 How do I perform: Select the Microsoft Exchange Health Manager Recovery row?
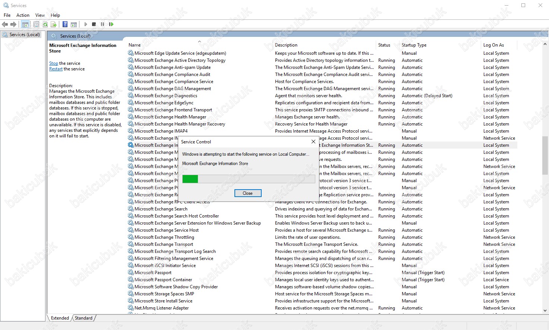[322, 124]
